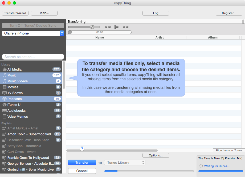Click the track list horizontal scrollbar
This screenshot has width=245, height=177.
[112, 151]
